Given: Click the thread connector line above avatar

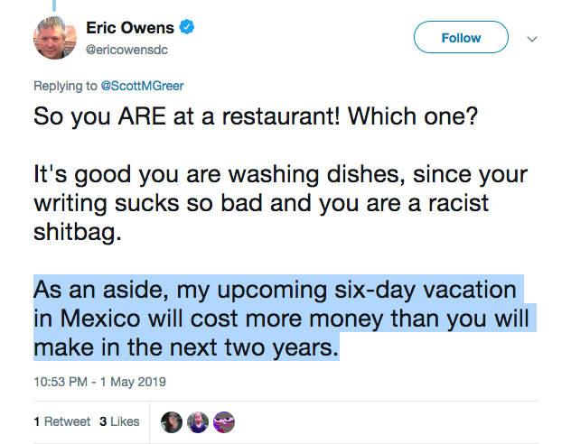Looking at the screenshot, I should (x=54, y=5).
